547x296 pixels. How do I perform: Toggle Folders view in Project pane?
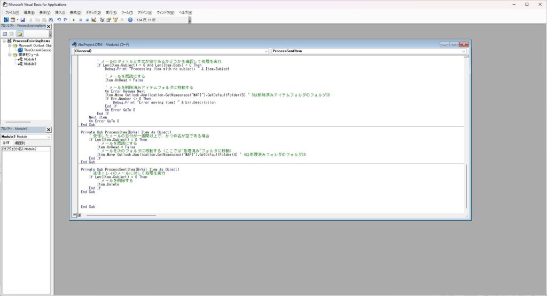pos(20,34)
